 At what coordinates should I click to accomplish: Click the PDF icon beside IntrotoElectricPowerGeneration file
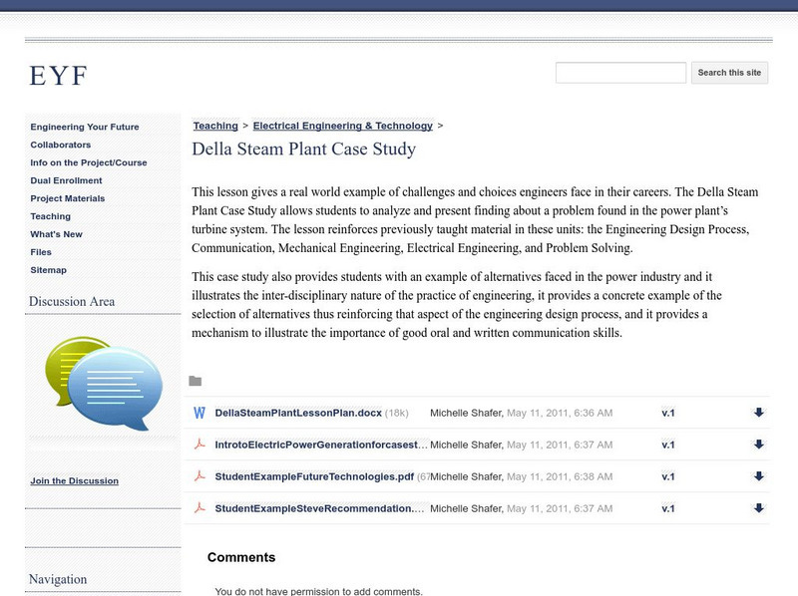pos(199,445)
